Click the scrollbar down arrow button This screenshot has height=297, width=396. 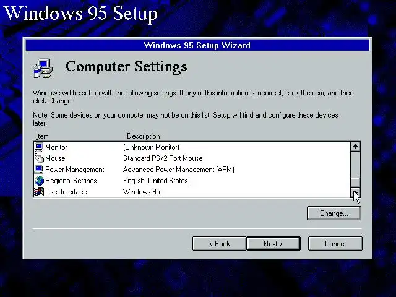[x=355, y=193]
